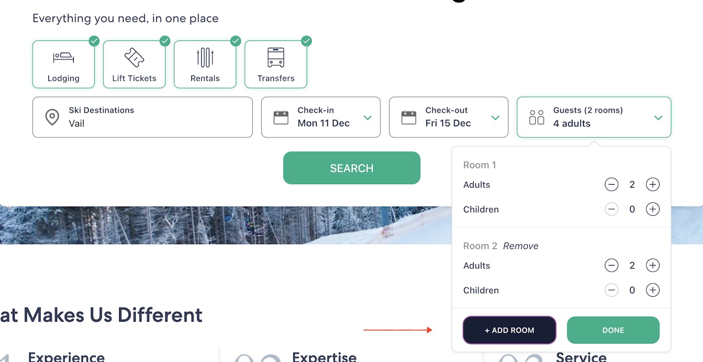Click the guests people icon
703x362 pixels.
point(537,117)
